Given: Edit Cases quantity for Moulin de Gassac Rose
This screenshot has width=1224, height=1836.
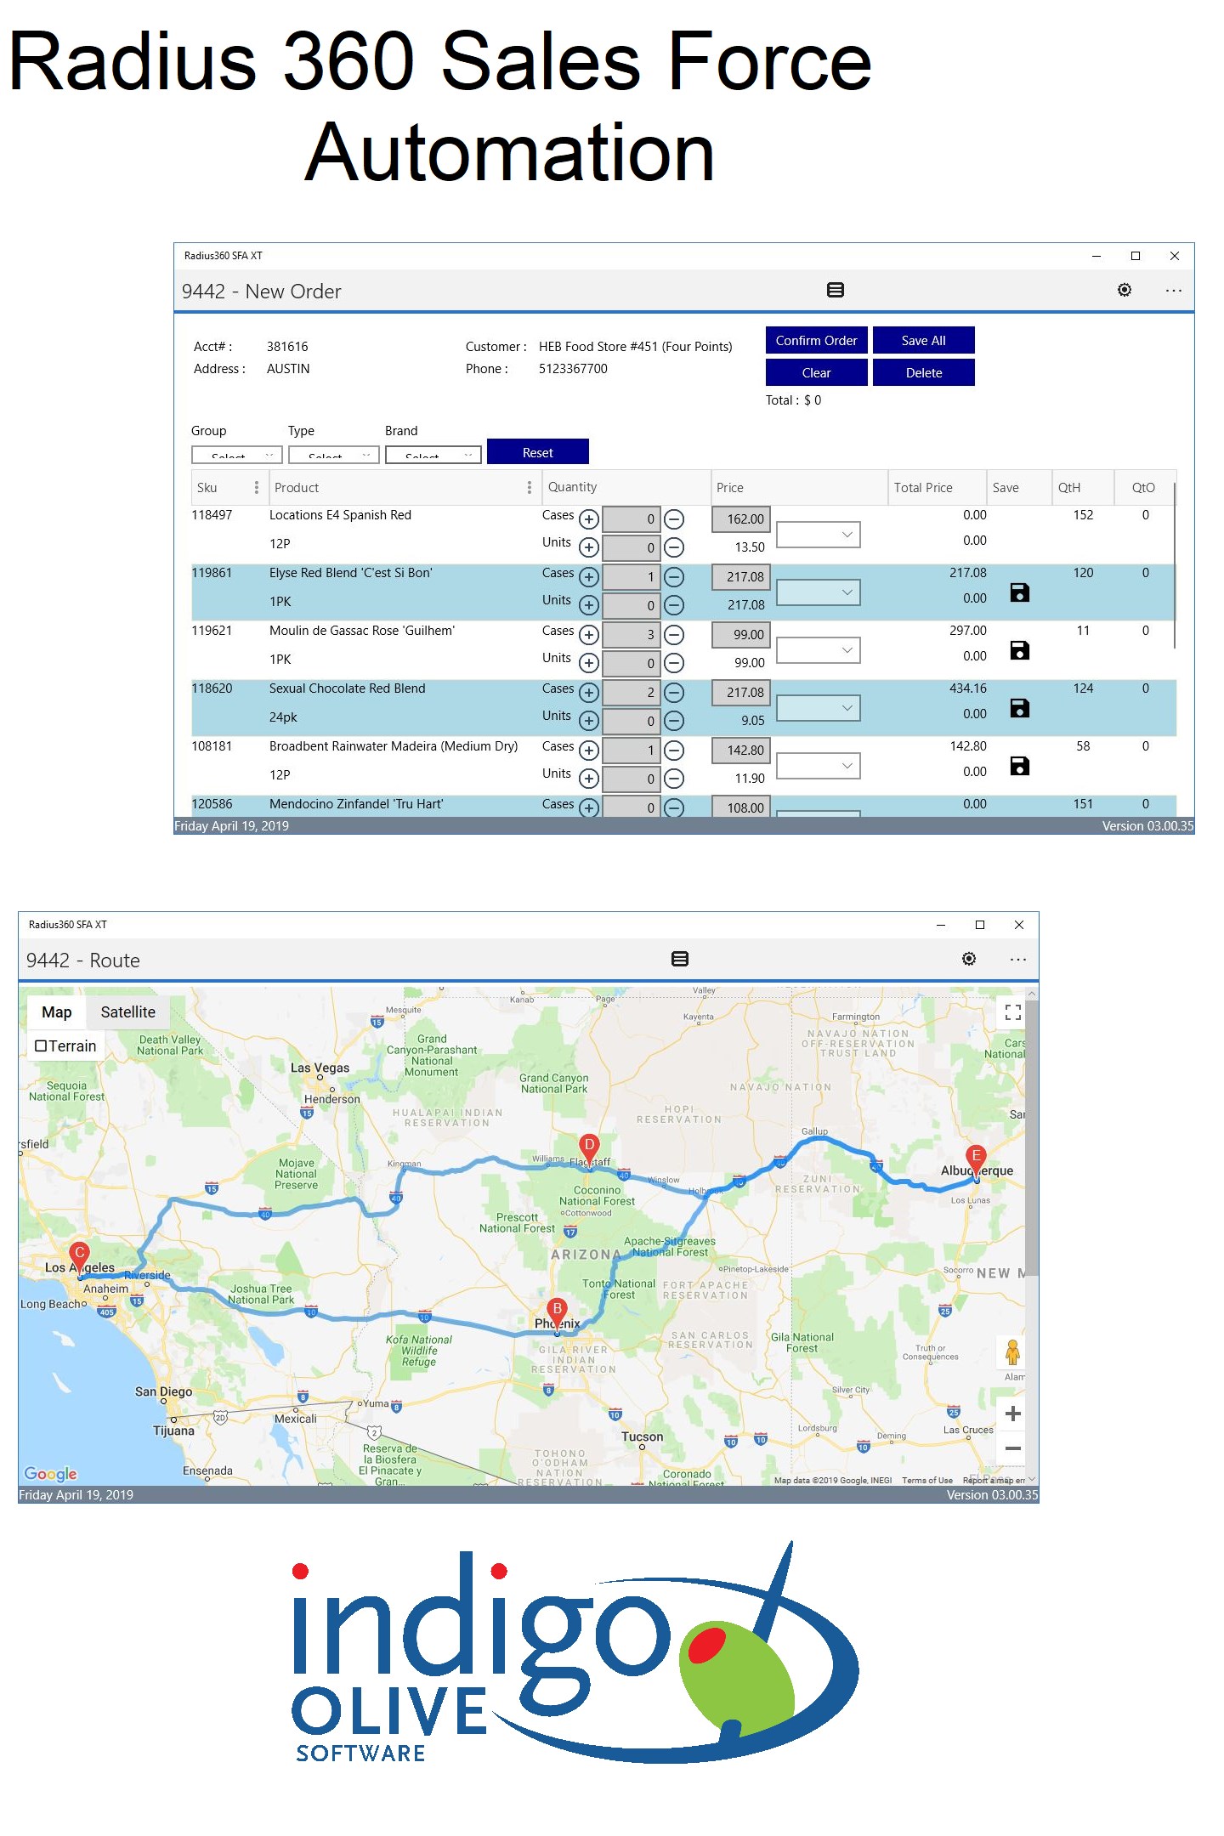Looking at the screenshot, I should click(x=631, y=635).
